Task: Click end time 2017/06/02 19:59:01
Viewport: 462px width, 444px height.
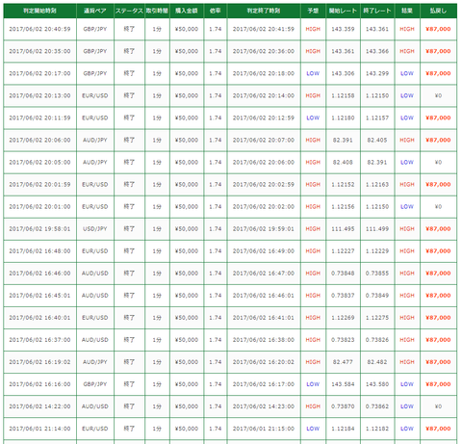Action: tap(264, 229)
